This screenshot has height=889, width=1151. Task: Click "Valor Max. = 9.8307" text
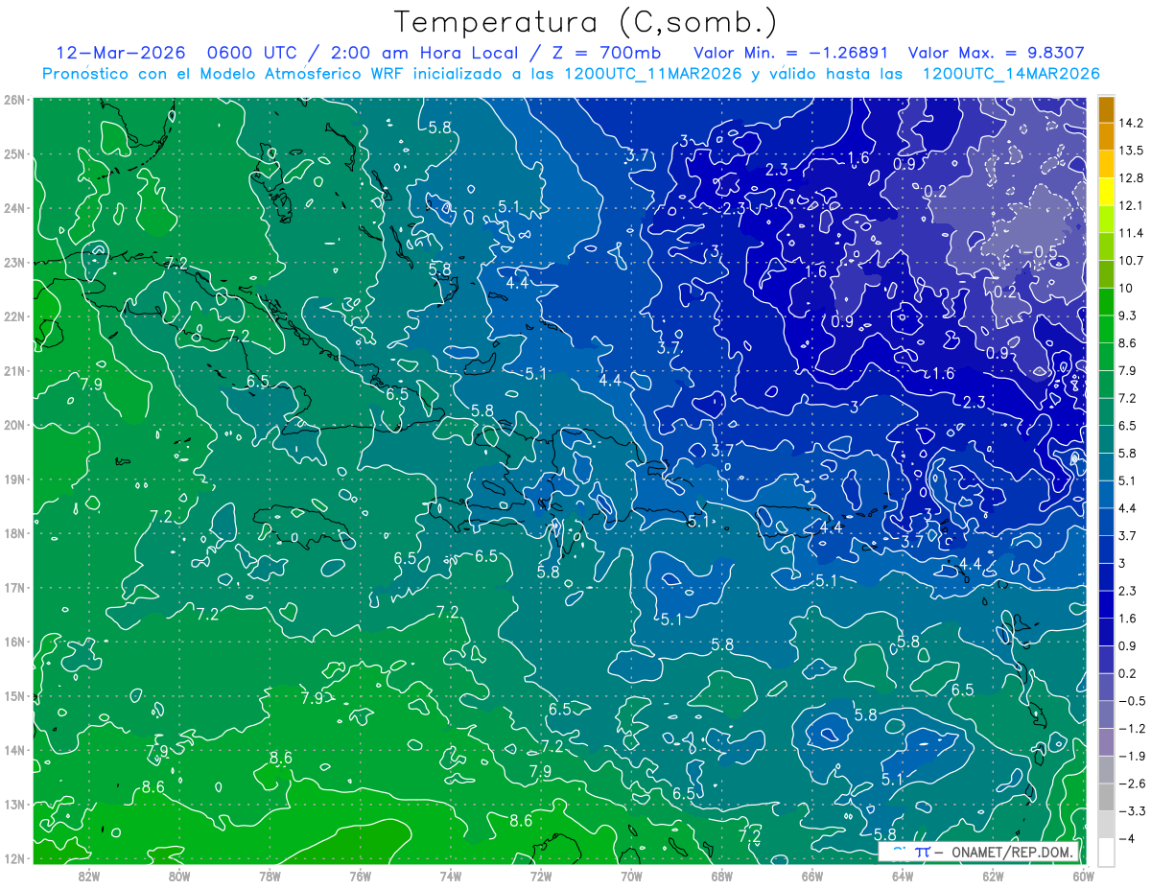pos(996,53)
